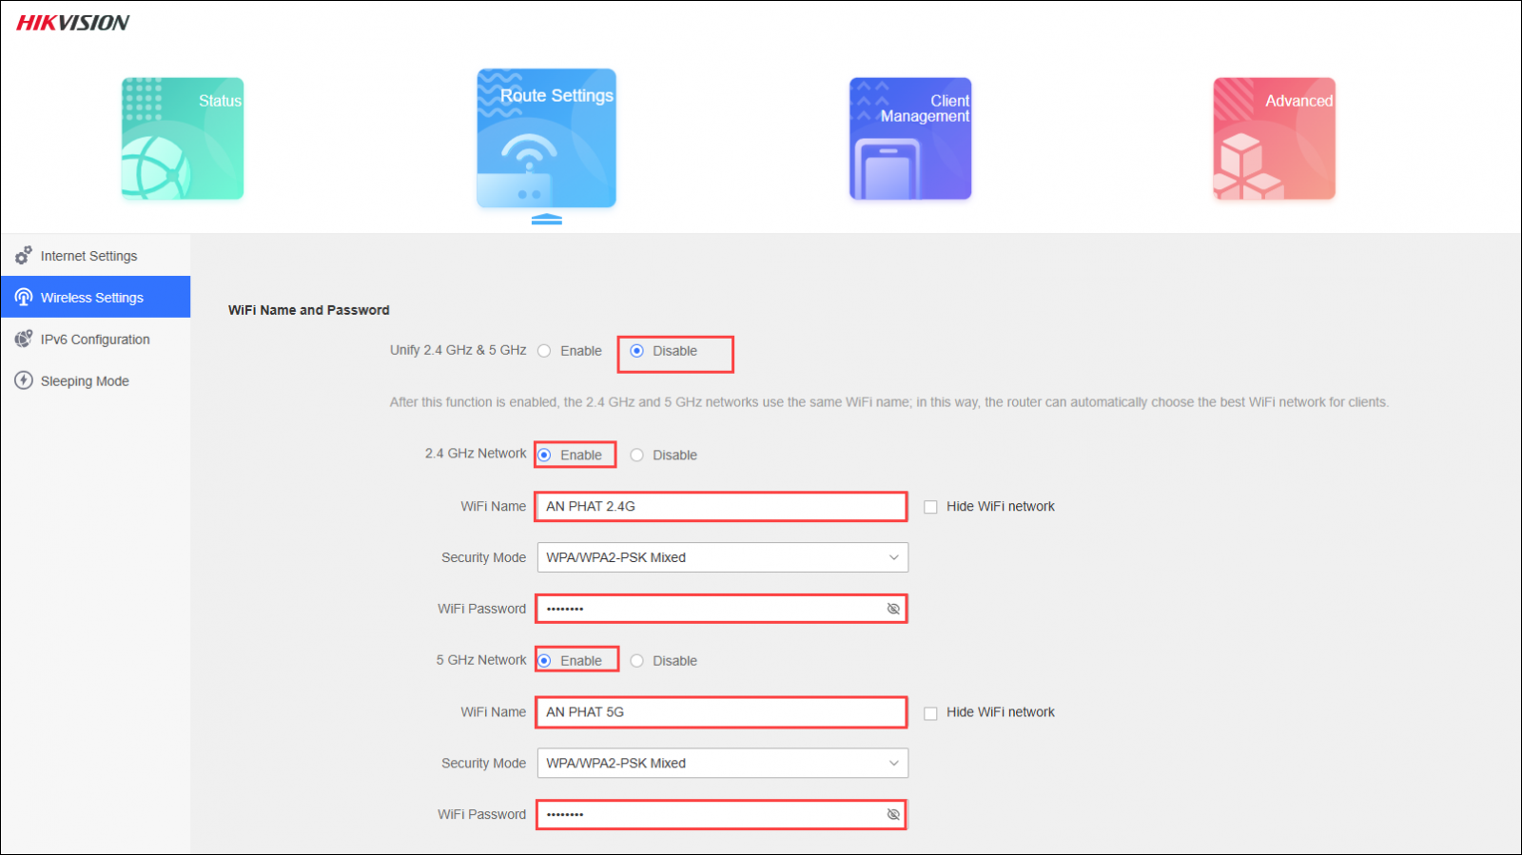Click the AN PHAT 2.4G name field

click(x=720, y=507)
